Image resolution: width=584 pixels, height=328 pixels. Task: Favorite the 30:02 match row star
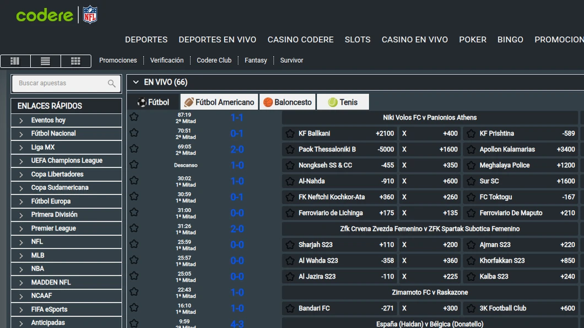[134, 181]
